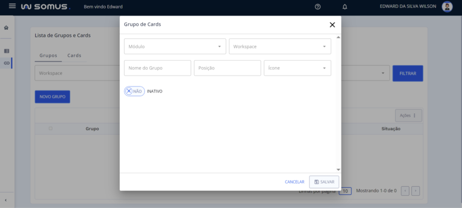This screenshot has width=462, height=208.
Task: Toggle the INATIVO switch
Action: click(134, 91)
